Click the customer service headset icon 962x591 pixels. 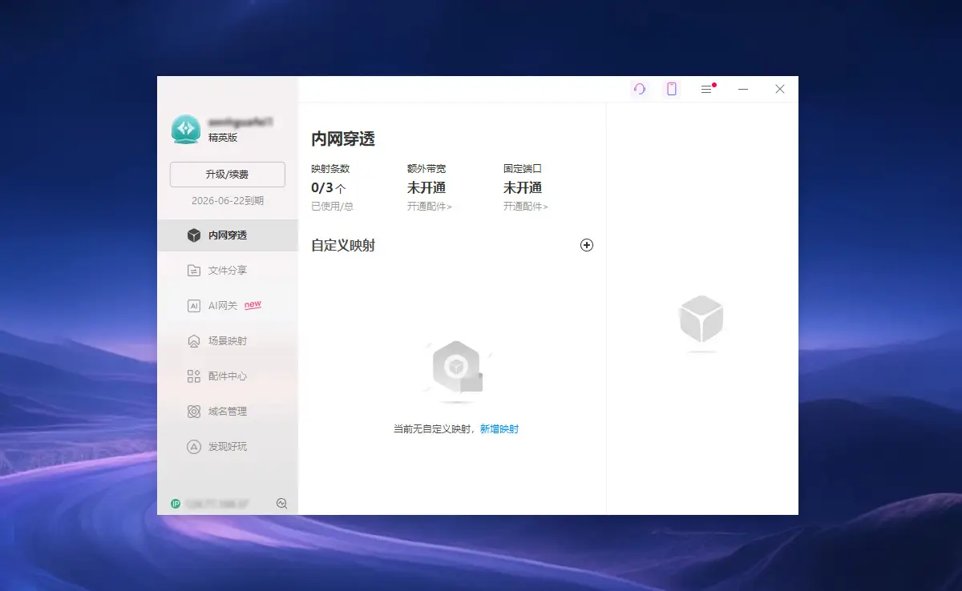[639, 89]
